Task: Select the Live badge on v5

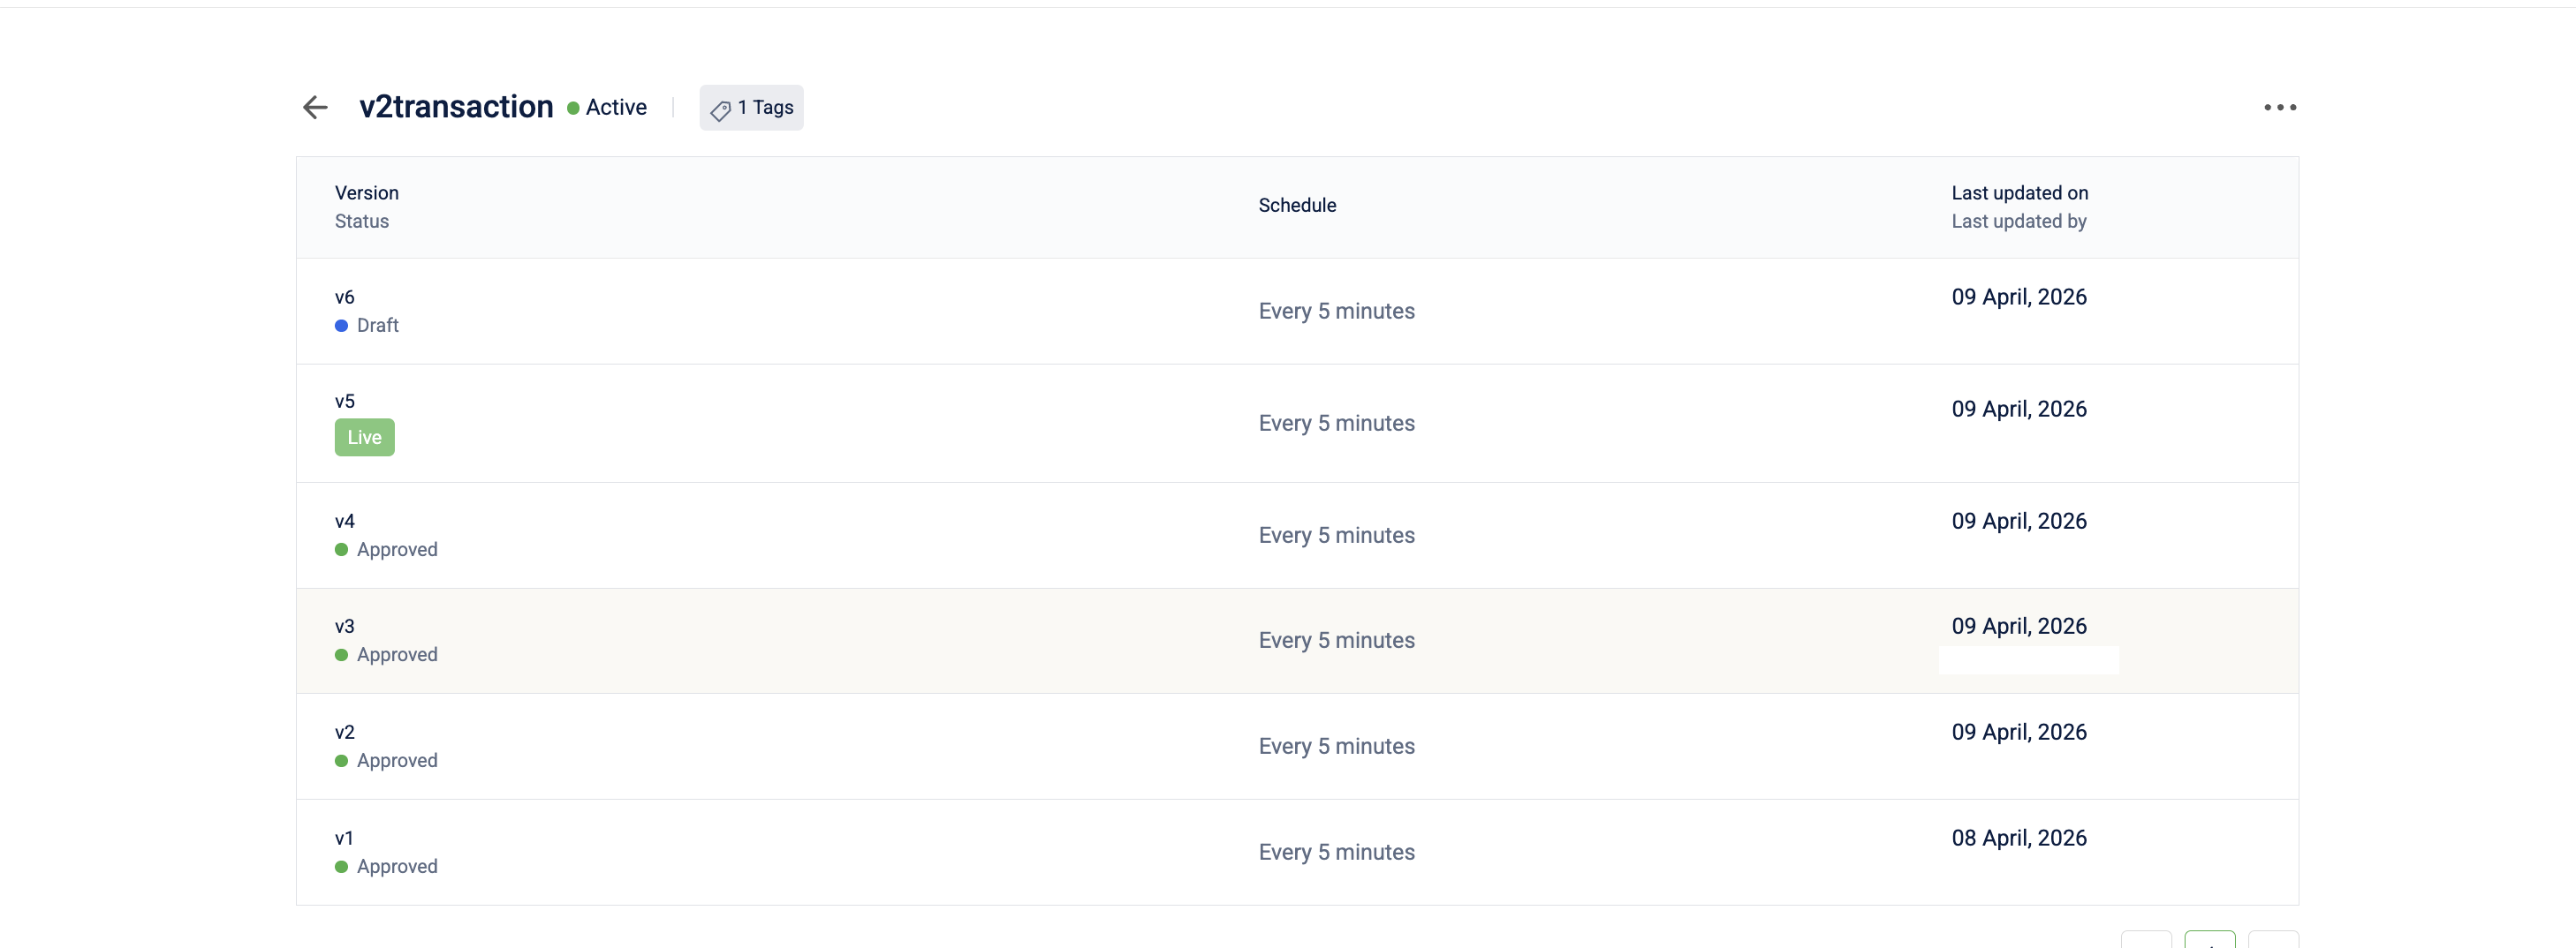Action: coord(364,437)
